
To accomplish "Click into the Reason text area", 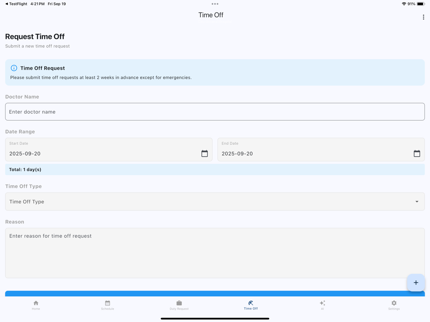I will [x=215, y=253].
